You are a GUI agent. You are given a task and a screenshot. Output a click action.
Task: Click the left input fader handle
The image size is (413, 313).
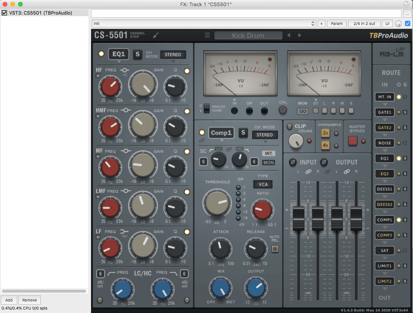pos(299,219)
